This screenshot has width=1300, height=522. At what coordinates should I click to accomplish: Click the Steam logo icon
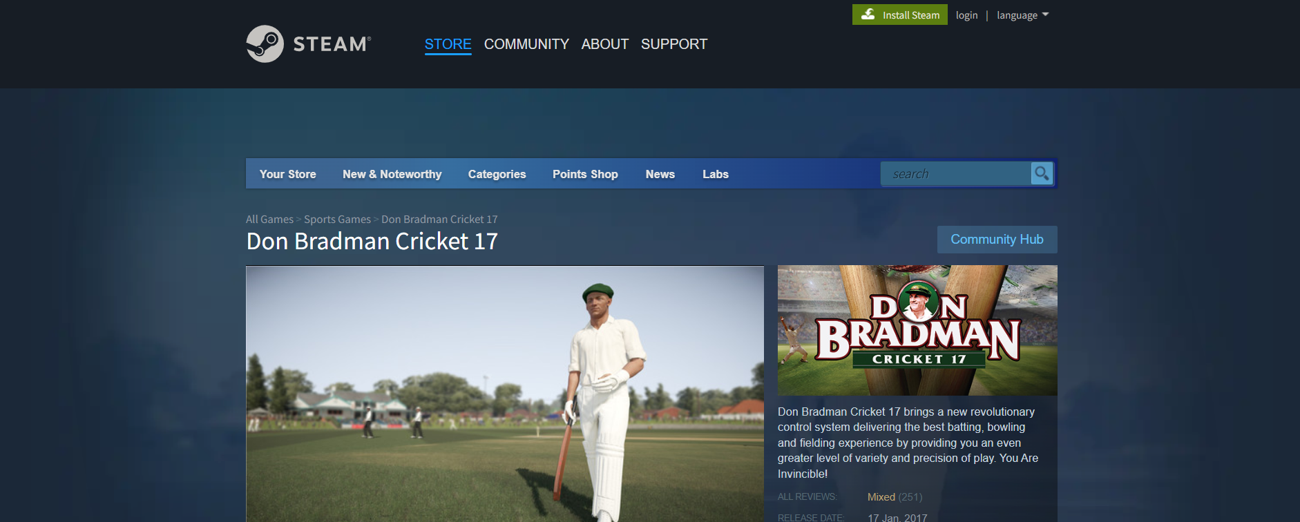265,44
